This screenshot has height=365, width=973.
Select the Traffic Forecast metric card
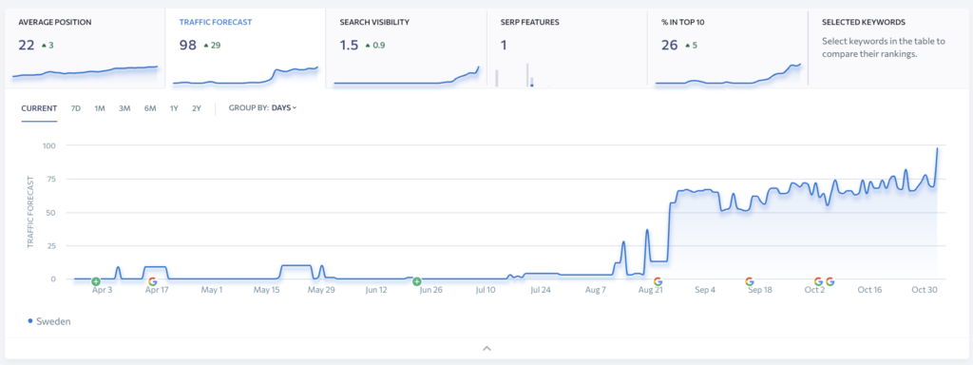(245, 48)
